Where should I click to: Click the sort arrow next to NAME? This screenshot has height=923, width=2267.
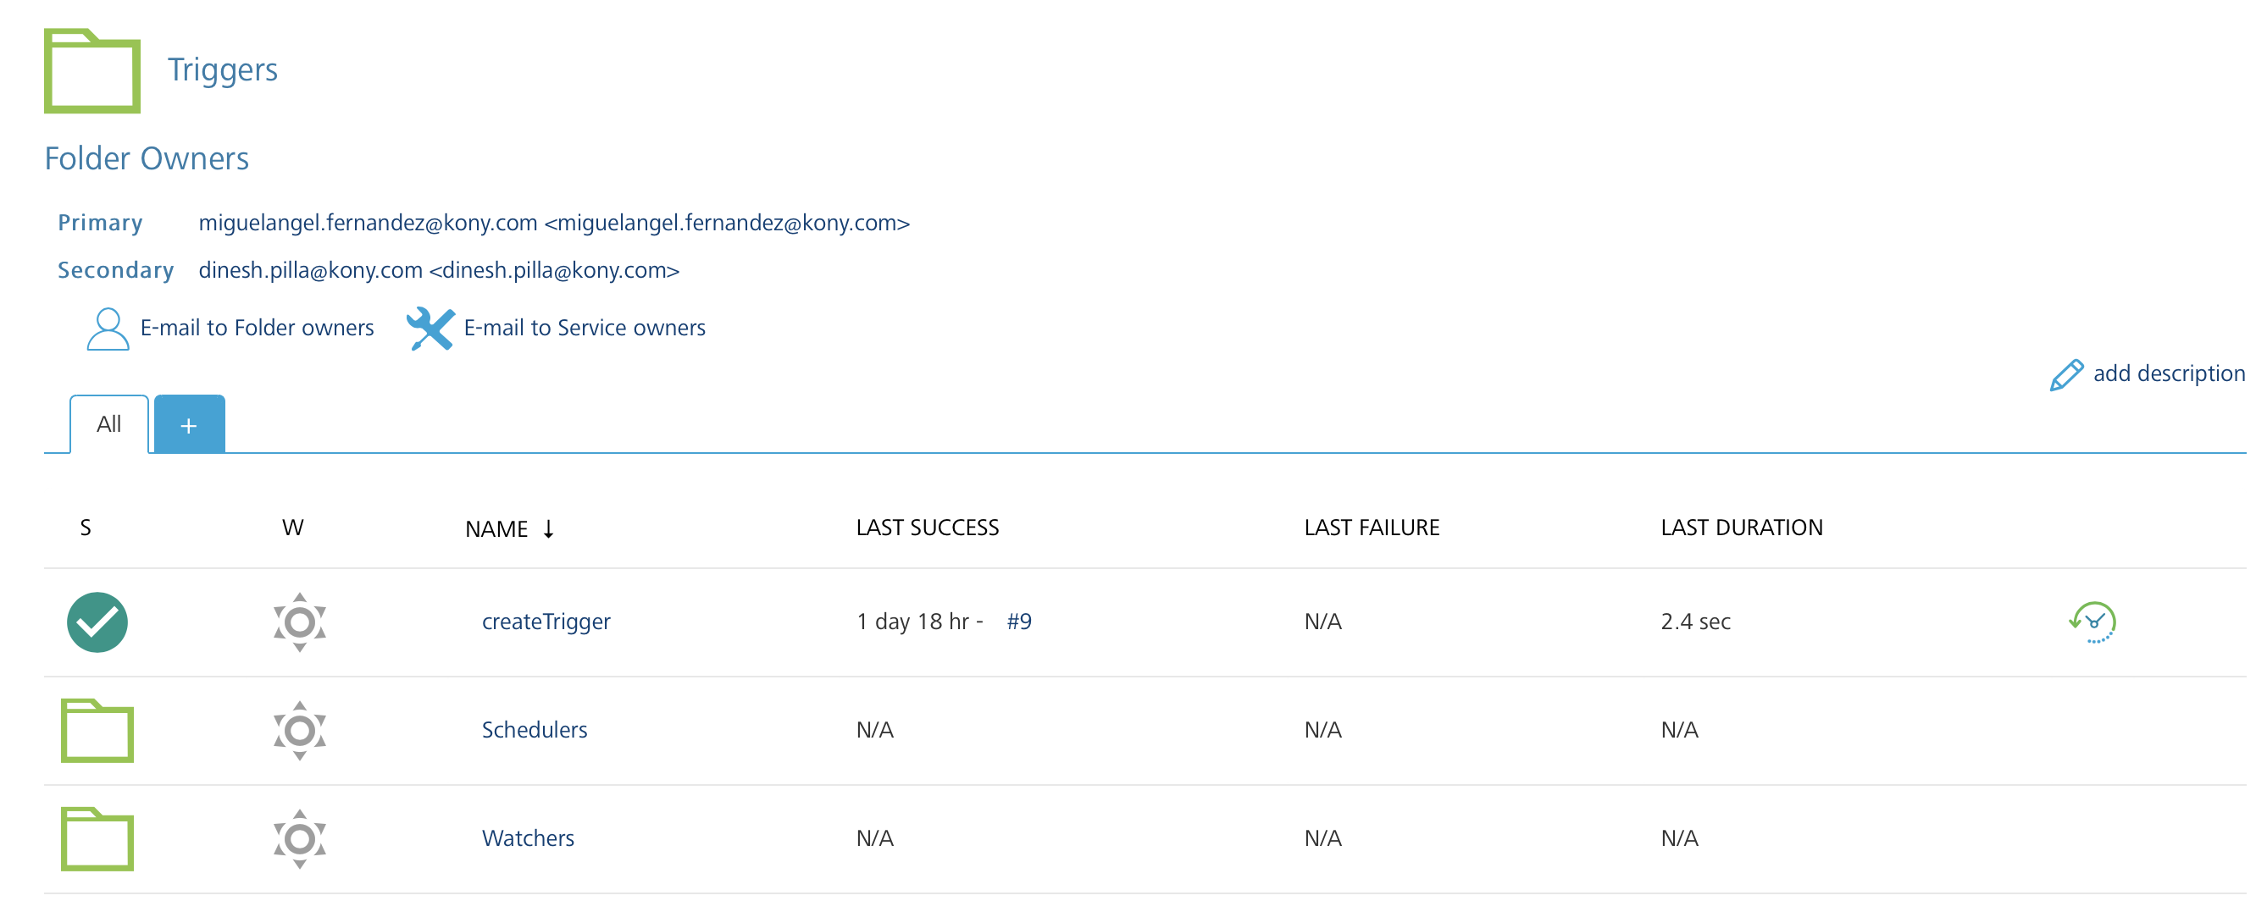(550, 528)
